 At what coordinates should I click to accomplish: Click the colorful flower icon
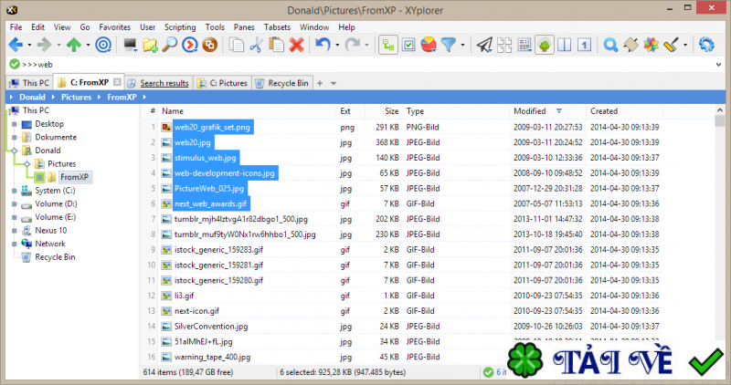(x=651, y=45)
